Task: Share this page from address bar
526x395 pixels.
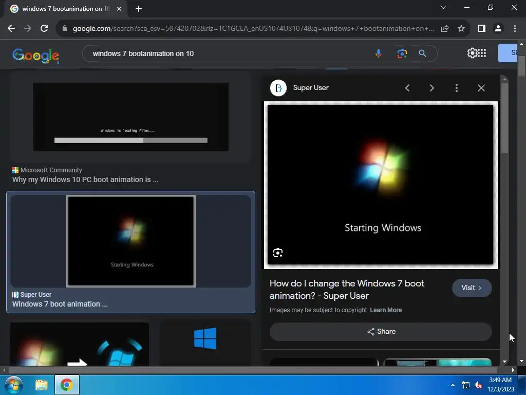Action: [445, 29]
